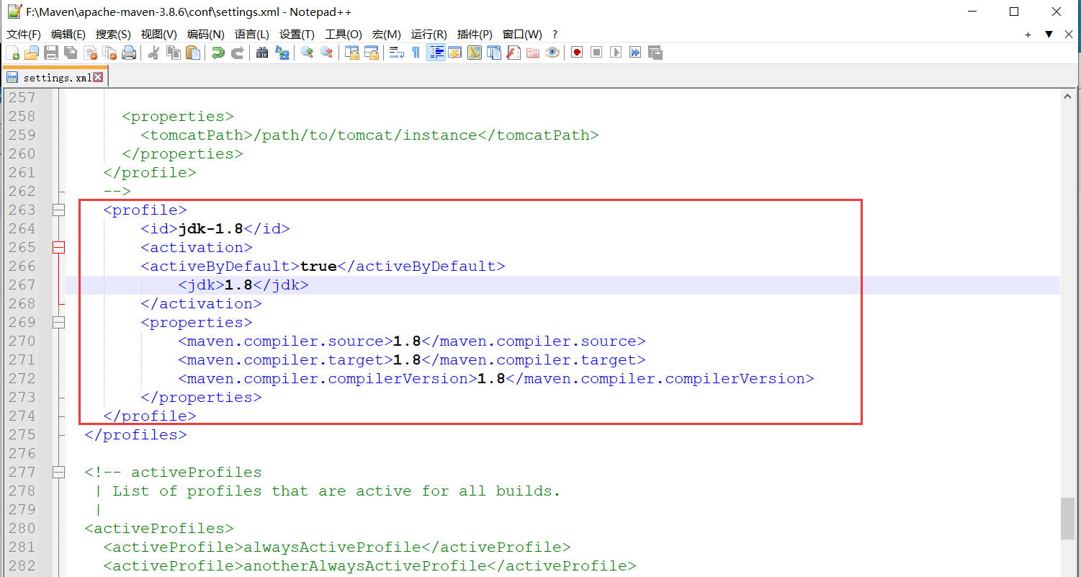Open Find with the binoculars icon
Screen dimensions: 1081x577
(x=262, y=53)
